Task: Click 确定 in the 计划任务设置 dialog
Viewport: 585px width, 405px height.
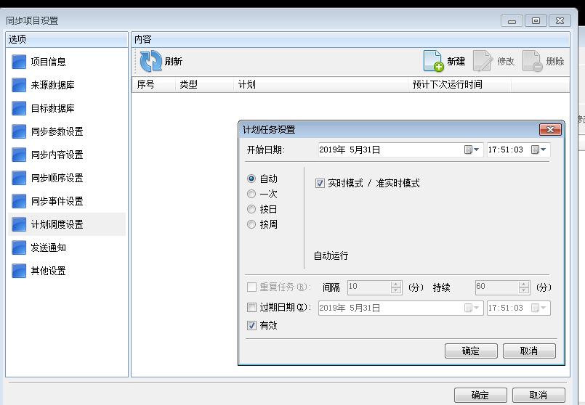Action: [471, 351]
